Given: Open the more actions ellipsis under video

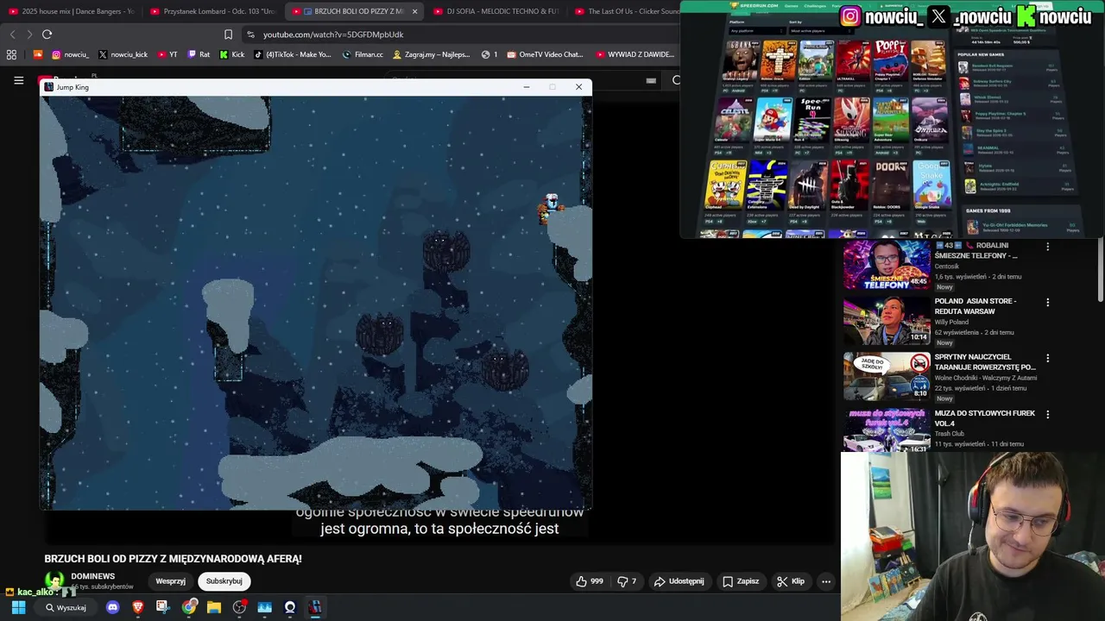Looking at the screenshot, I should (x=826, y=581).
